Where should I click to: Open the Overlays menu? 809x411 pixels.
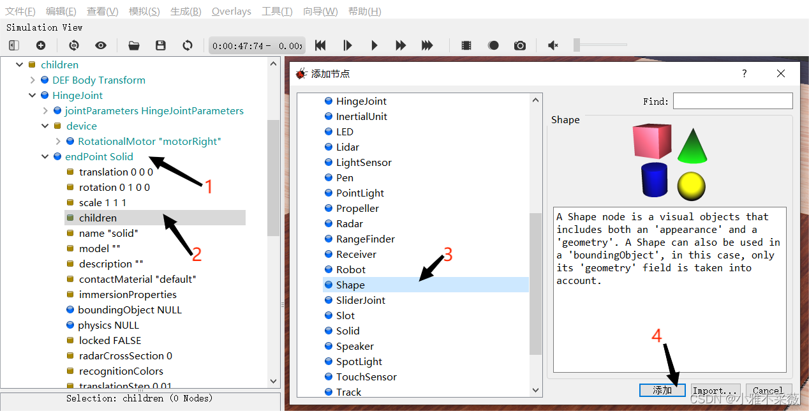(x=231, y=11)
